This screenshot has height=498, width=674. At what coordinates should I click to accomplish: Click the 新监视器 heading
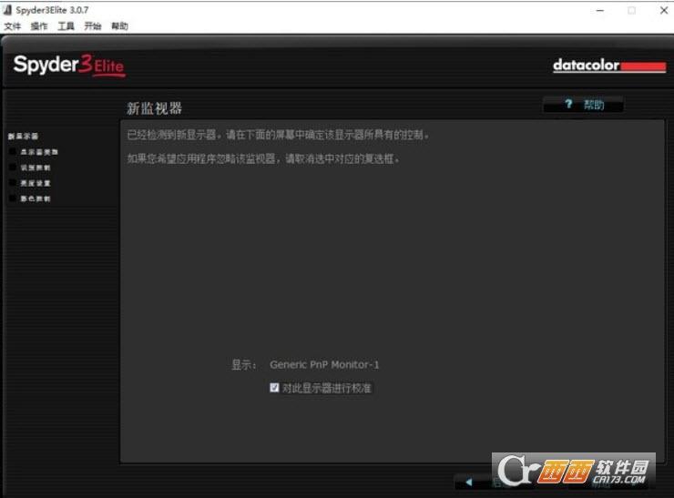(x=154, y=108)
